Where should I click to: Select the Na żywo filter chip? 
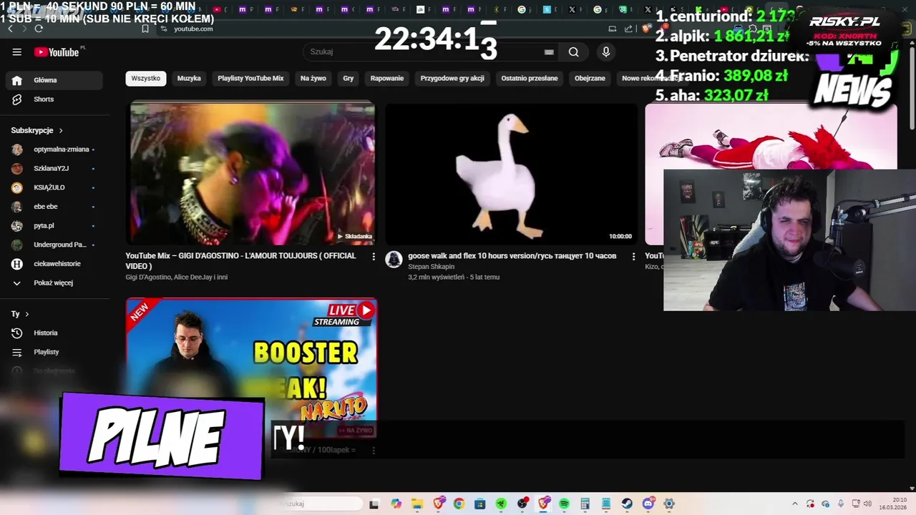[x=313, y=78]
